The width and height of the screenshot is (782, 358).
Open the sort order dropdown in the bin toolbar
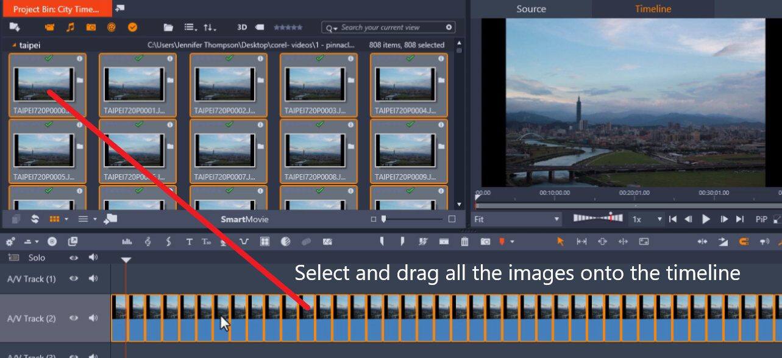click(x=208, y=27)
